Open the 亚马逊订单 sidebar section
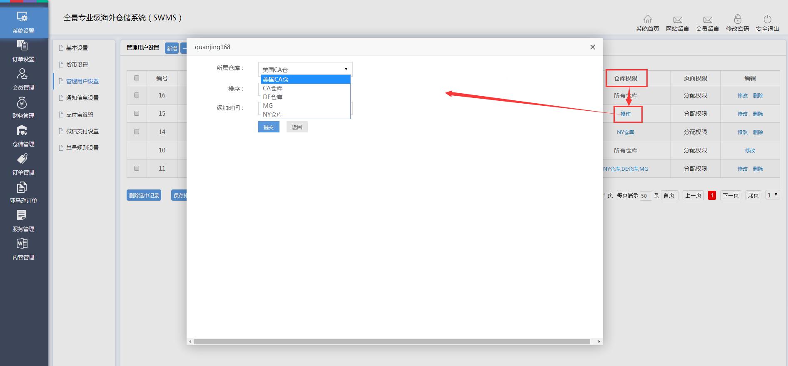This screenshot has width=788, height=366. (23, 192)
